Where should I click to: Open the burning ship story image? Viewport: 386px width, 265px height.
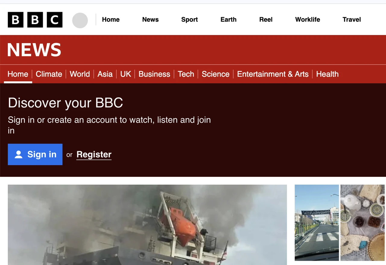[x=147, y=225]
